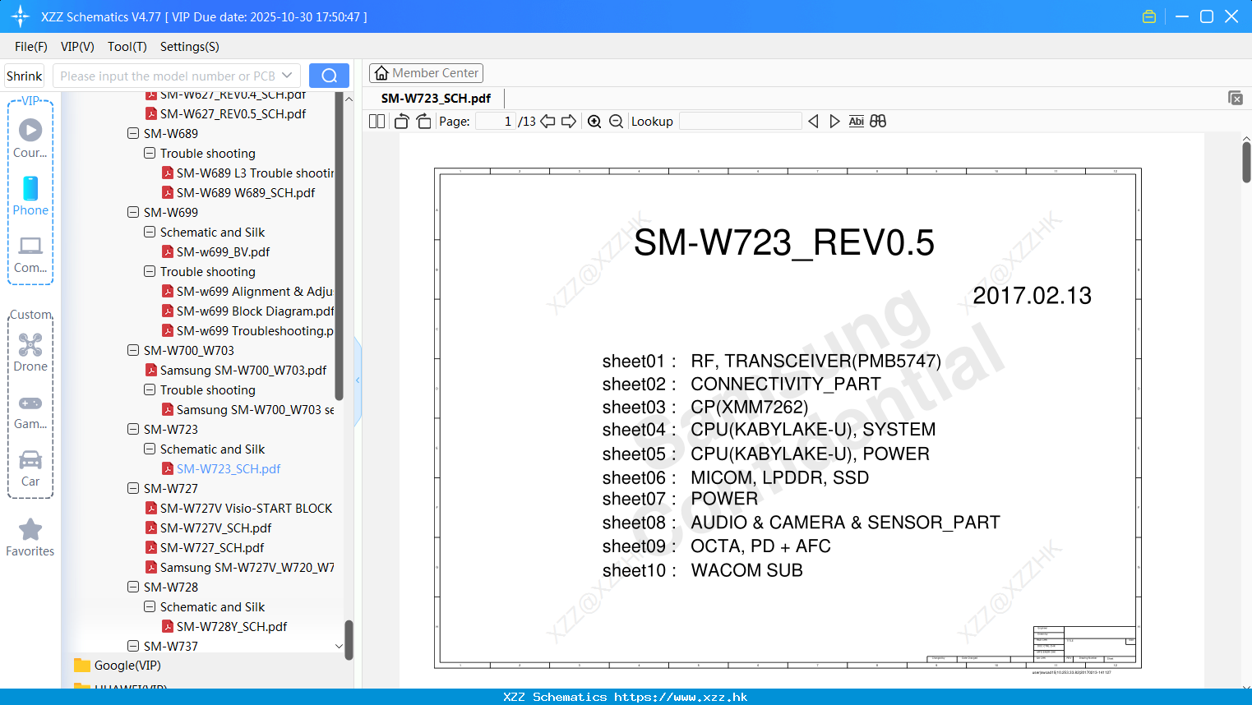The width and height of the screenshot is (1252, 705).
Task: Go to previous page arrow
Action: (547, 122)
